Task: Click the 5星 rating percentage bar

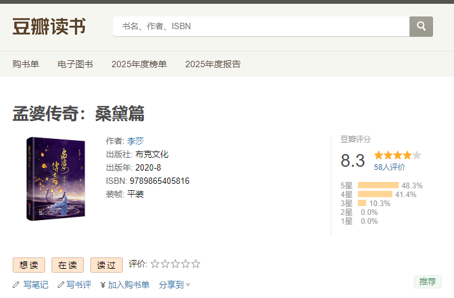Action: point(378,186)
